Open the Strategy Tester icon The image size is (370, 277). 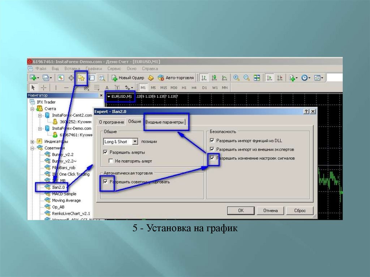(102, 78)
